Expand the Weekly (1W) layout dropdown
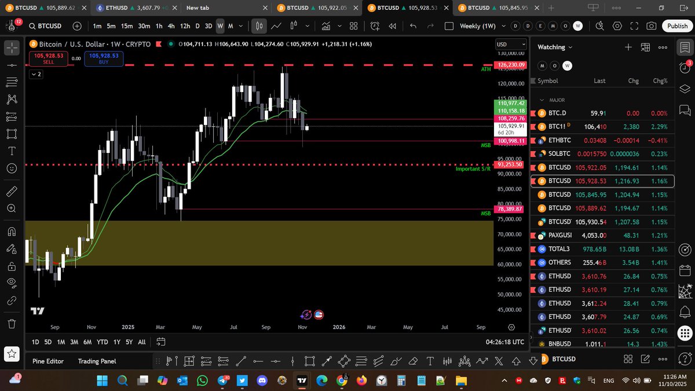This screenshot has height=391, width=695. tap(504, 26)
